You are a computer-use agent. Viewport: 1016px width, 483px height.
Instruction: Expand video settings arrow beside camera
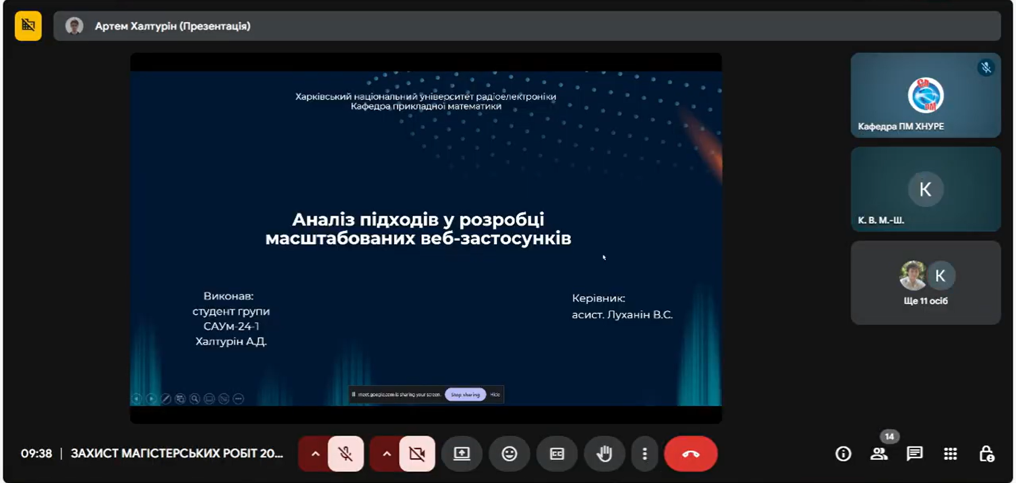pyautogui.click(x=387, y=454)
